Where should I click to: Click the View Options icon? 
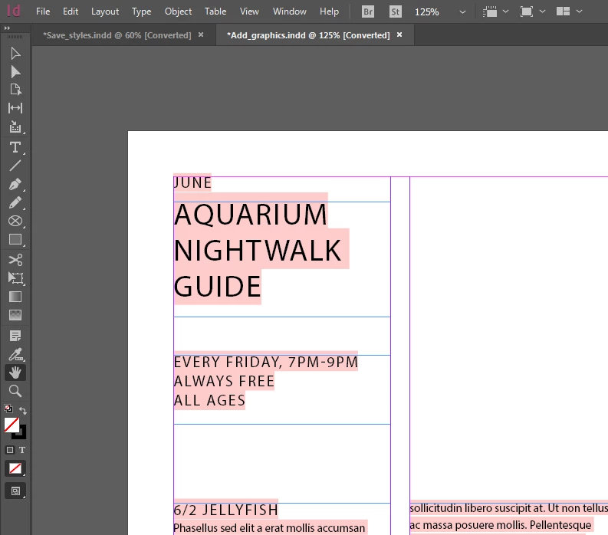pos(490,11)
